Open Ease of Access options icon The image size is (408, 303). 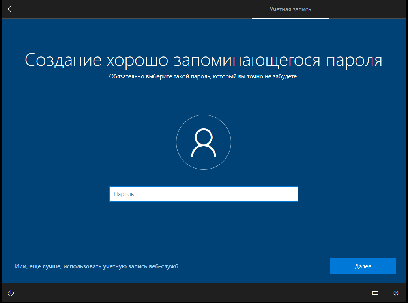11,293
